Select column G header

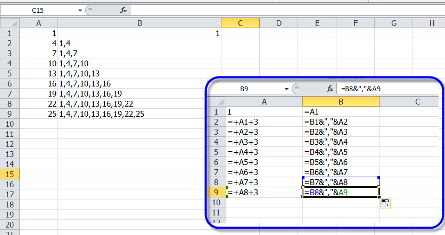click(x=393, y=23)
